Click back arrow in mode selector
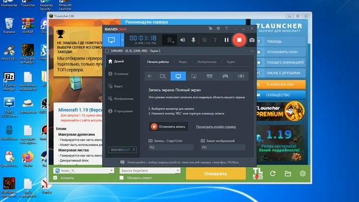Screen dimensions: 359x202 (150, 76)
